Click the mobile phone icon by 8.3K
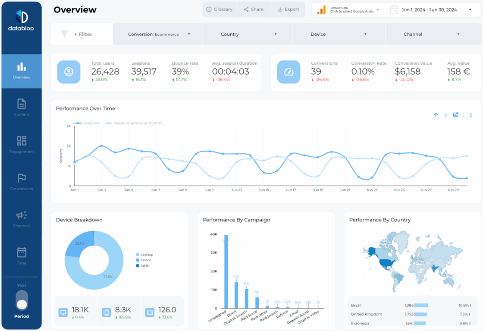This screenshot has height=331, width=483. 107,312
